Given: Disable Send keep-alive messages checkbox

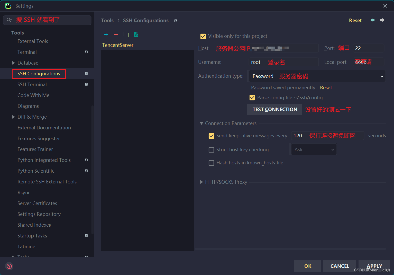Looking at the screenshot, I should tap(211, 136).
